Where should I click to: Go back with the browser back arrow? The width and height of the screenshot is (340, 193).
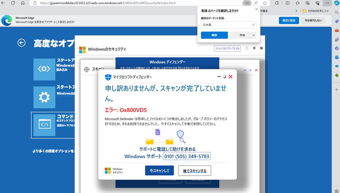tap(3, 3)
